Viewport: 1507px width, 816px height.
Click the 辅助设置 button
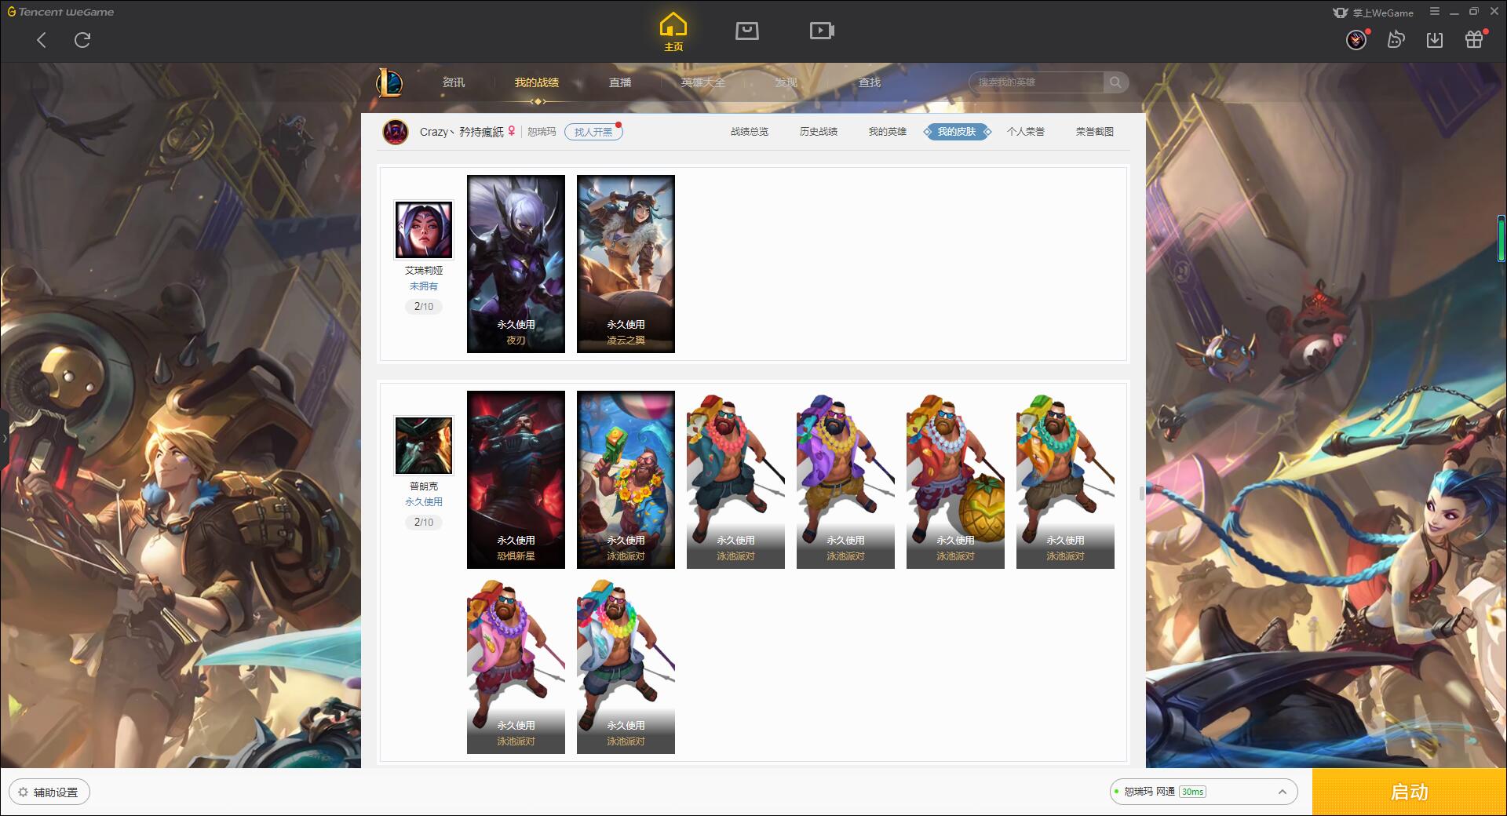(x=49, y=792)
